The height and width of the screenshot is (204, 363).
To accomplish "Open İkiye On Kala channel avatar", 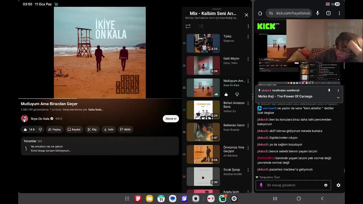I will coord(25,119).
